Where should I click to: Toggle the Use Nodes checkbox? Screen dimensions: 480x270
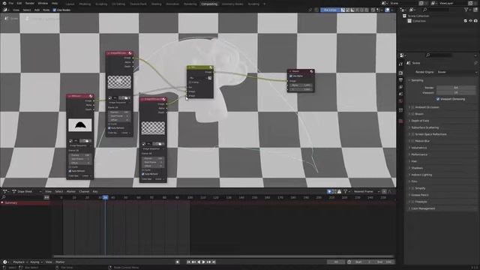coord(55,10)
